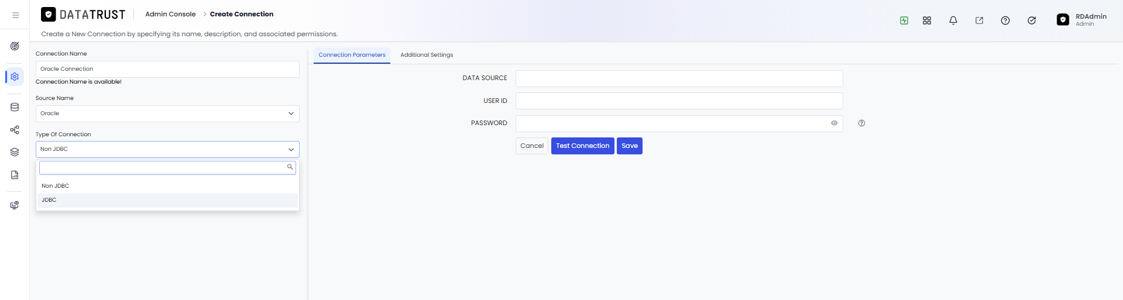Click the Create Connection breadcrumb
The height and width of the screenshot is (300, 1123).
tap(242, 14)
